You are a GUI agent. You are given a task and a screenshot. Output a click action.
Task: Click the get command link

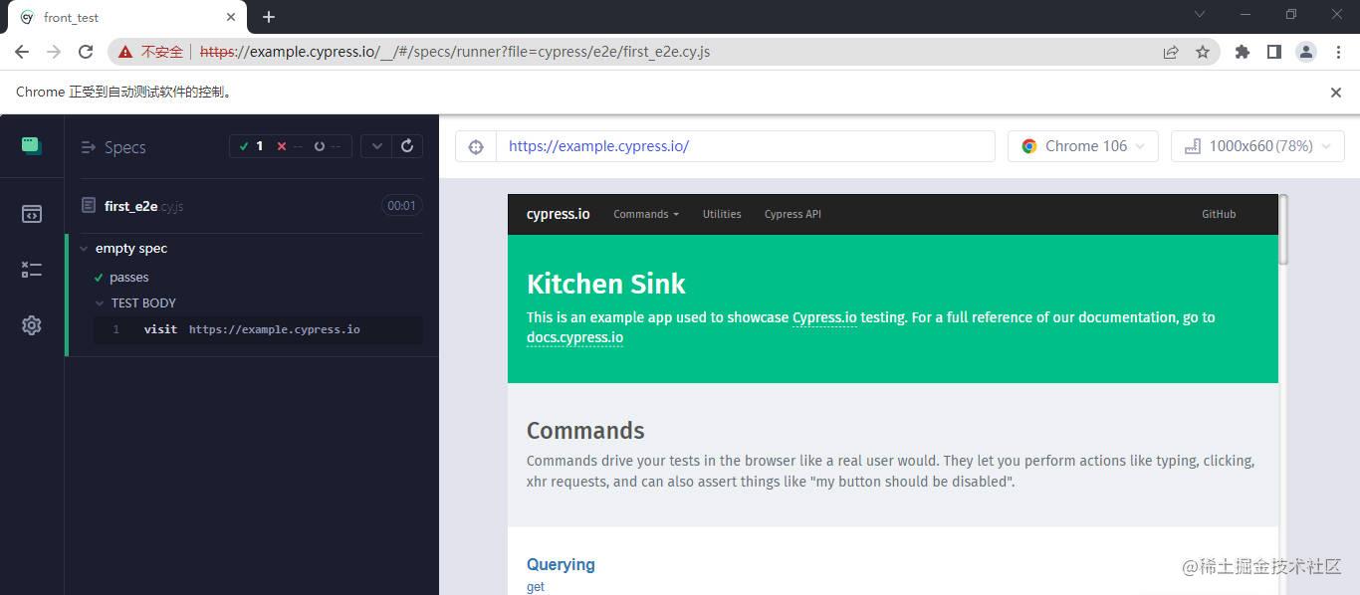coord(536,587)
